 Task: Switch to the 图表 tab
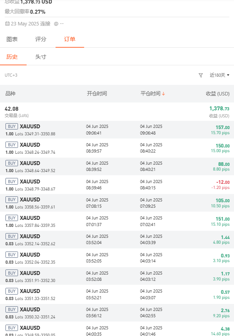click(12, 39)
